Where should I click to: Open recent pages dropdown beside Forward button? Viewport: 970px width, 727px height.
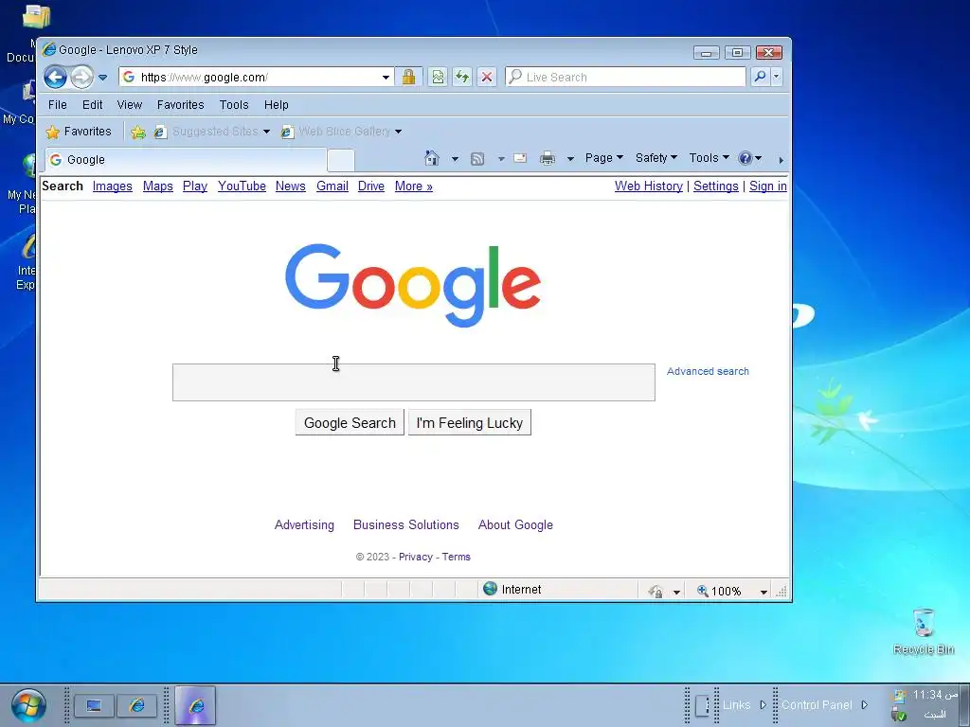pyautogui.click(x=102, y=78)
